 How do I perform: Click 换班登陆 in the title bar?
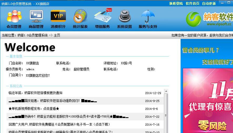(x=176, y=3)
